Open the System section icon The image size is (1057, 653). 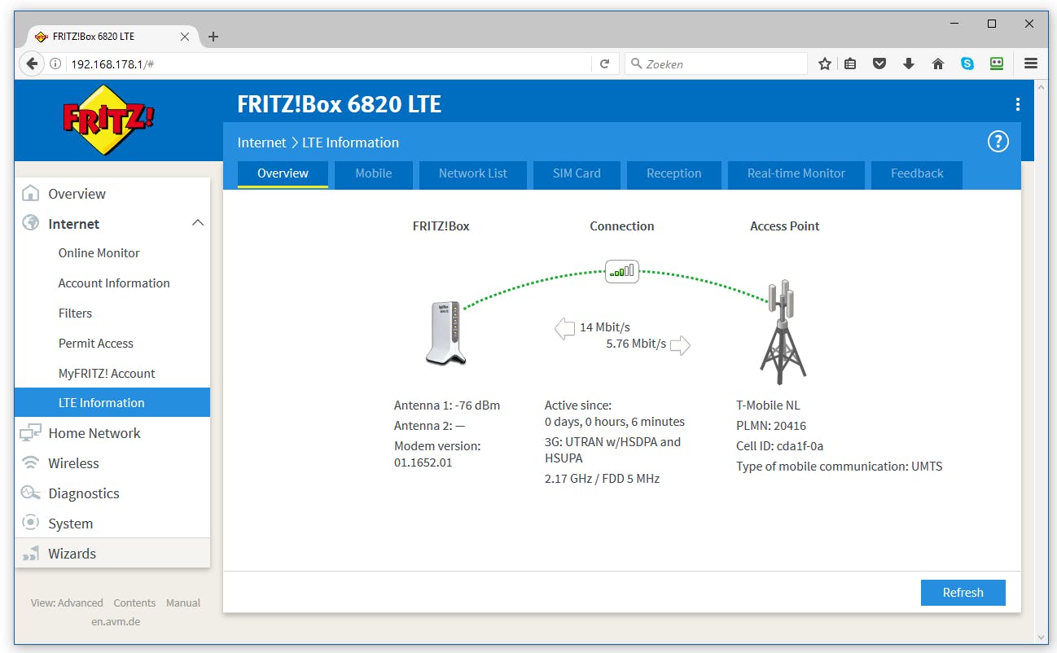point(30,523)
